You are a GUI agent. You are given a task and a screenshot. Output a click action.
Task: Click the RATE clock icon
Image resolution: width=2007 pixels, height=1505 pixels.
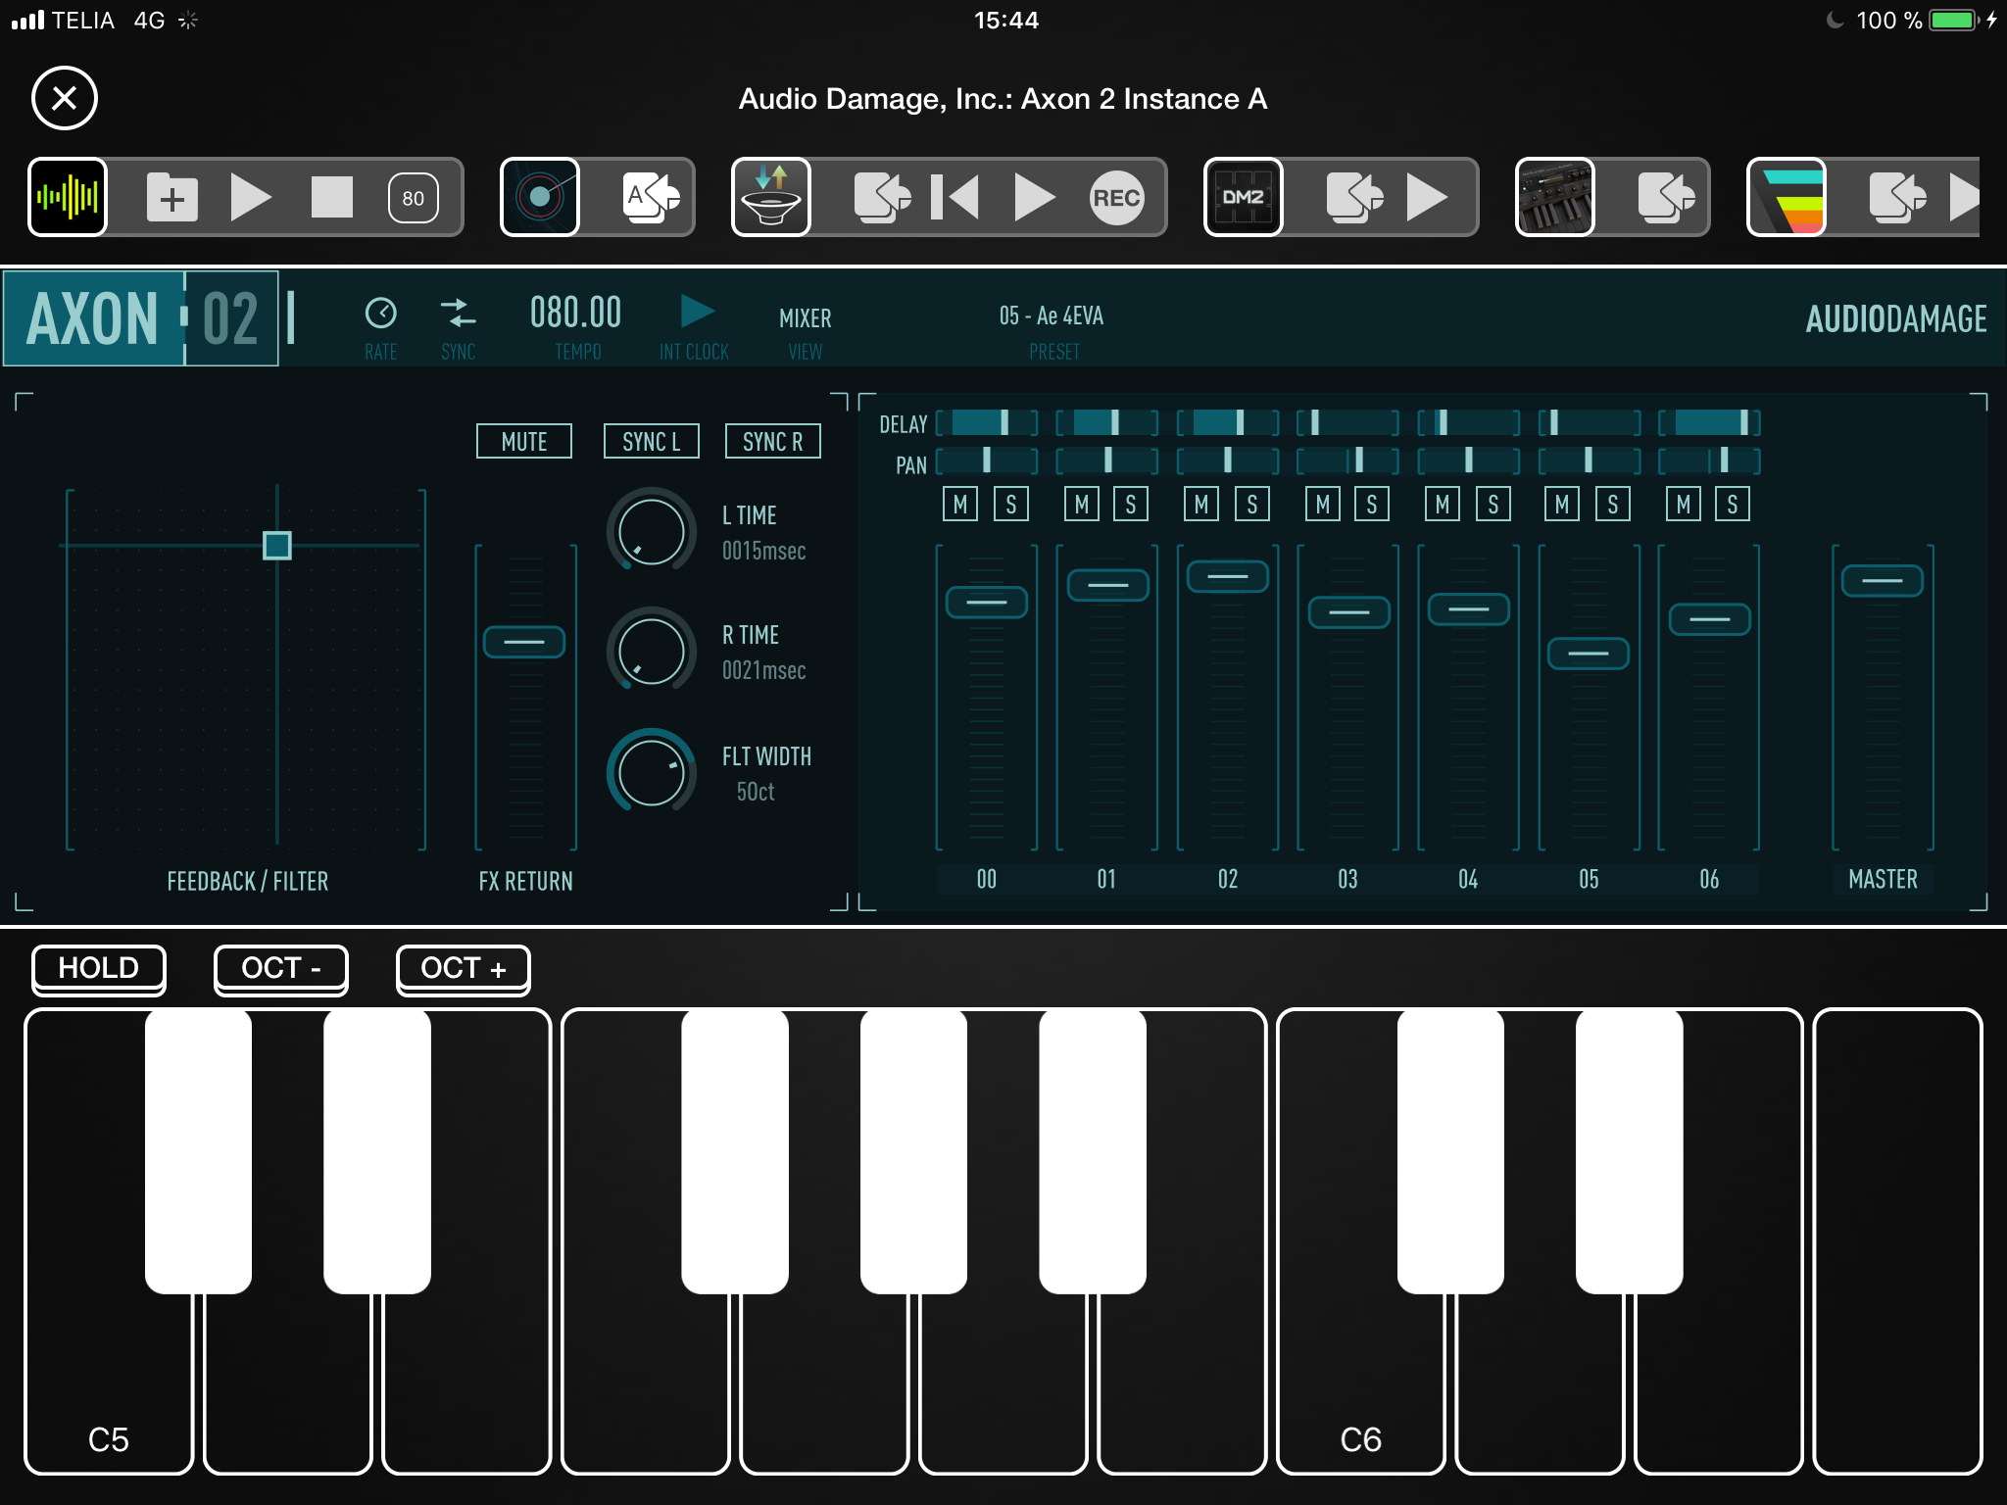[381, 314]
